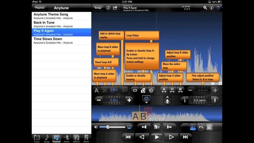Screen dimensions: 254x143
Task: Skip to the next track
Action: tap(185, 137)
